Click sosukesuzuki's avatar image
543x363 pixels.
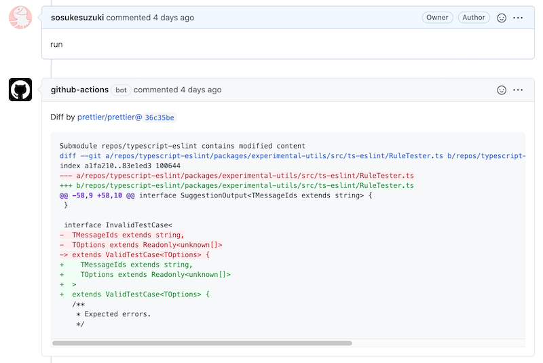(x=20, y=18)
